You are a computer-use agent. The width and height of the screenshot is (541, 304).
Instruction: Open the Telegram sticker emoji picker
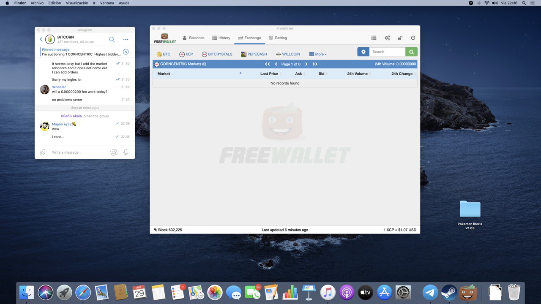(114, 152)
